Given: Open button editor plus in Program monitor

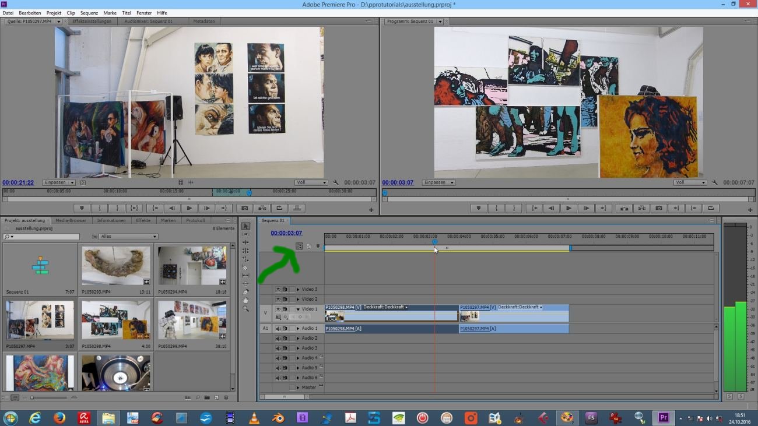Looking at the screenshot, I should tap(750, 210).
